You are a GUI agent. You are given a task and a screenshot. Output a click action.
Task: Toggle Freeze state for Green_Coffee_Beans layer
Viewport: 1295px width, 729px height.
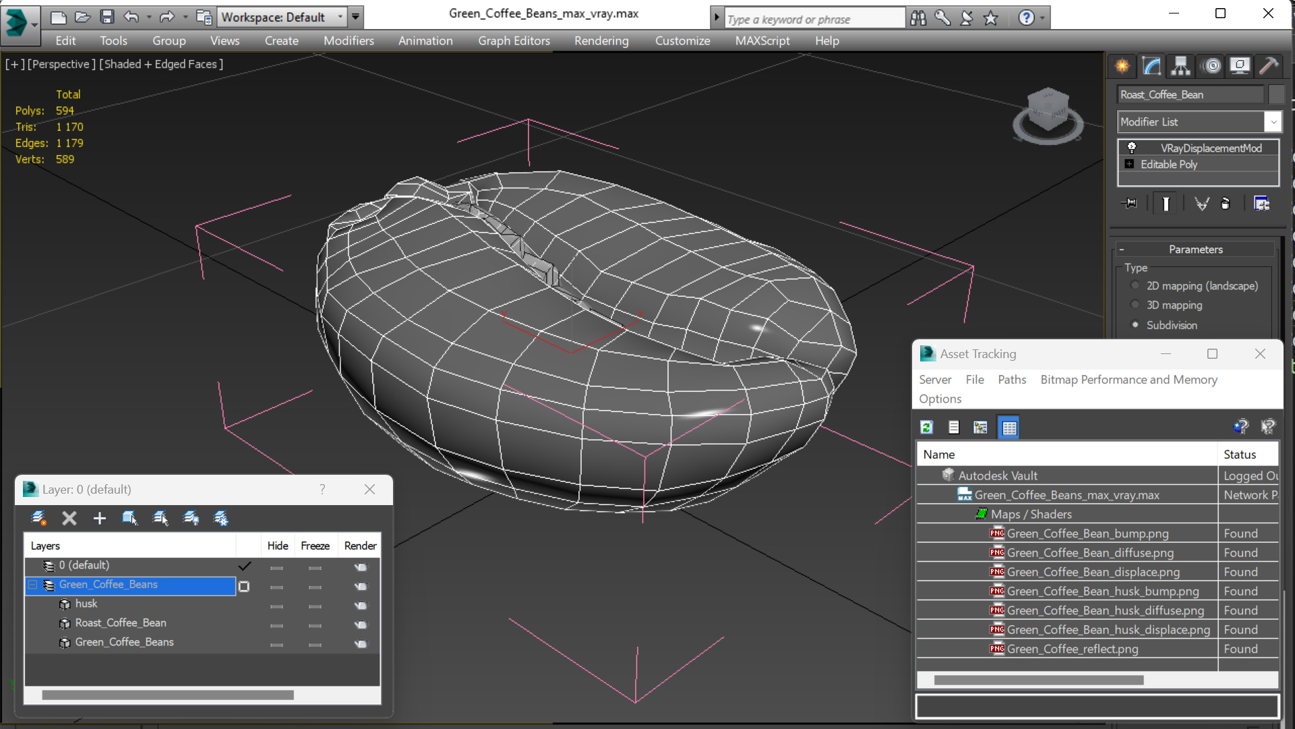pyautogui.click(x=314, y=585)
